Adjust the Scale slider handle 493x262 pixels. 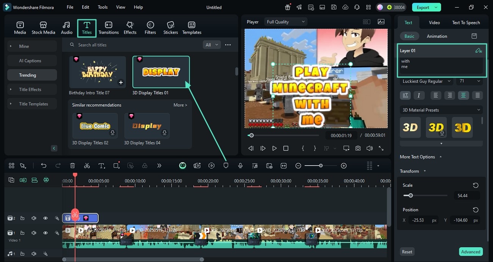(410, 195)
